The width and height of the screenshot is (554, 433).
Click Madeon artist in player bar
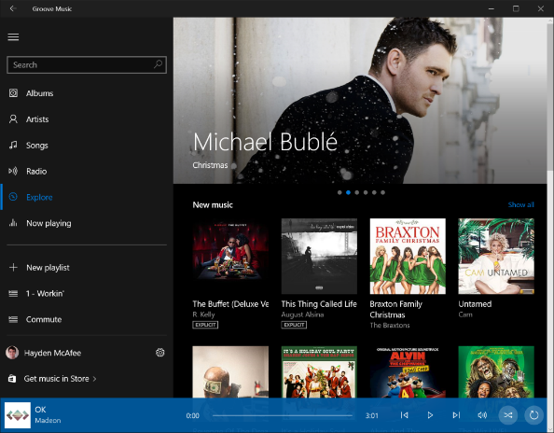pos(48,421)
